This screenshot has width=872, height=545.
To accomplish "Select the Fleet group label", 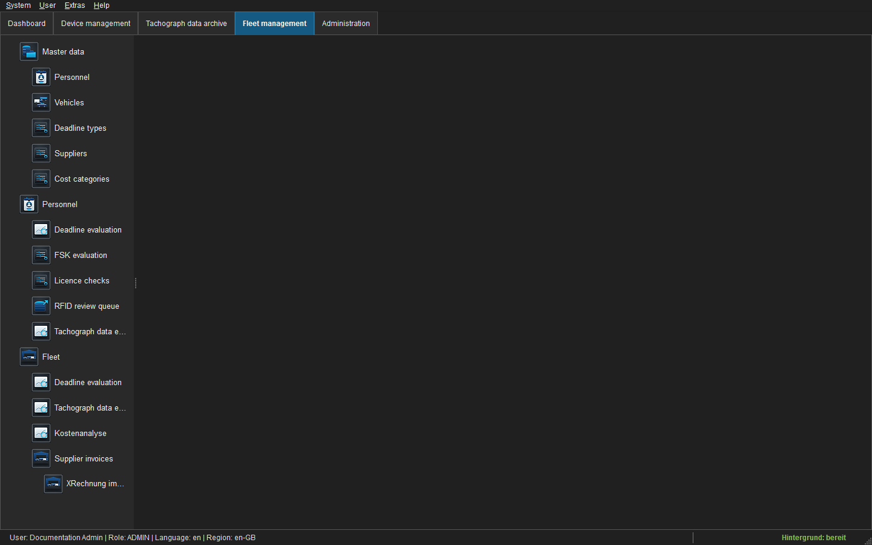I will [x=51, y=357].
